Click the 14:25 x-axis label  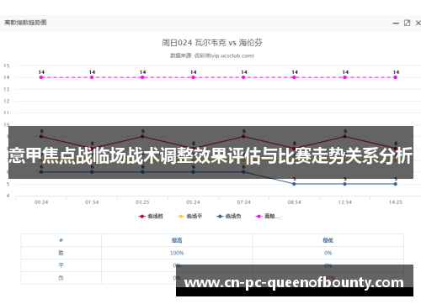coord(396,202)
